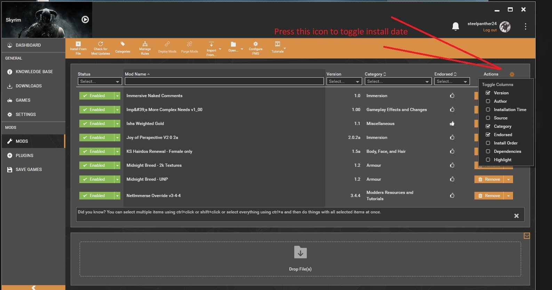The height and width of the screenshot is (290, 552).
Task: Click the gear icon to toggle columns
Action: click(x=512, y=74)
